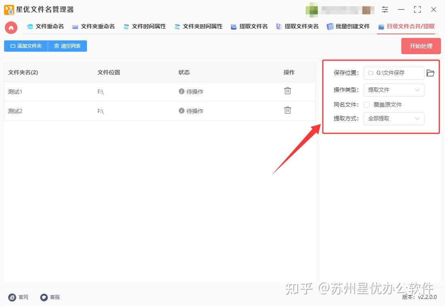Screen dimensions: 445x307
Task: Click the 状态 column header
Action: pyautogui.click(x=184, y=73)
